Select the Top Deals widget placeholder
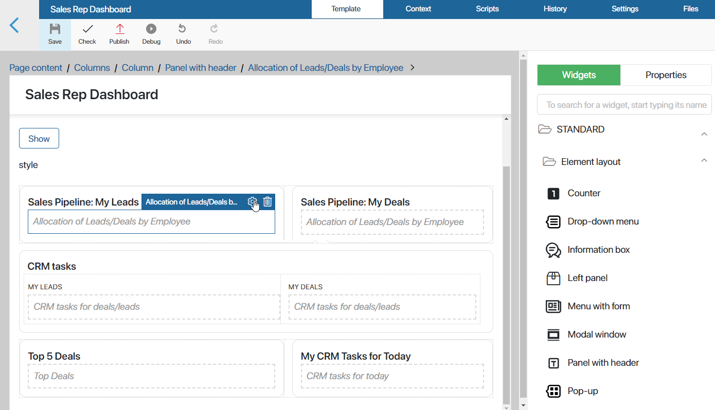Viewport: 715px width, 410px height. coord(151,376)
